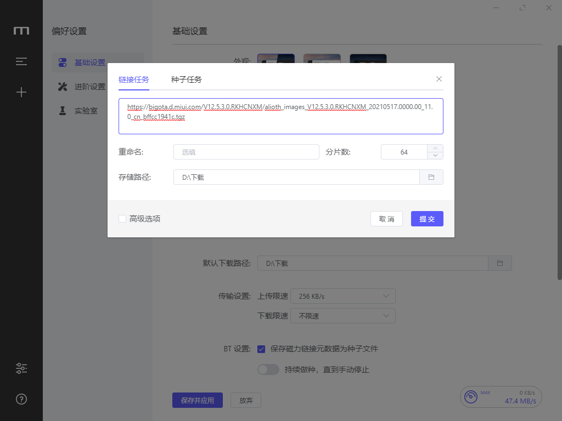Click the 重命名 input field
The width and height of the screenshot is (562, 421).
246,152
